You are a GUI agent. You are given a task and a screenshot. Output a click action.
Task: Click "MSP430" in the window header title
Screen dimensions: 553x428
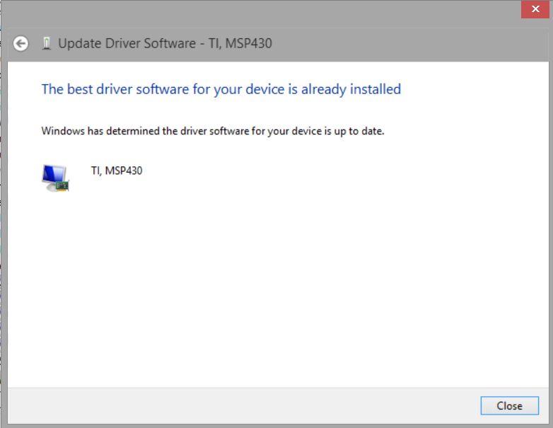pos(248,44)
